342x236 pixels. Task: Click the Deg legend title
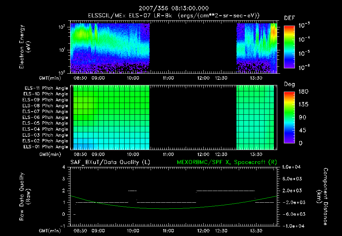point(289,84)
